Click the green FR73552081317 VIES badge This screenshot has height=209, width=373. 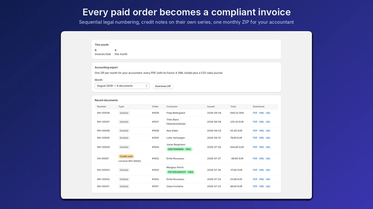pyautogui.click(x=180, y=172)
